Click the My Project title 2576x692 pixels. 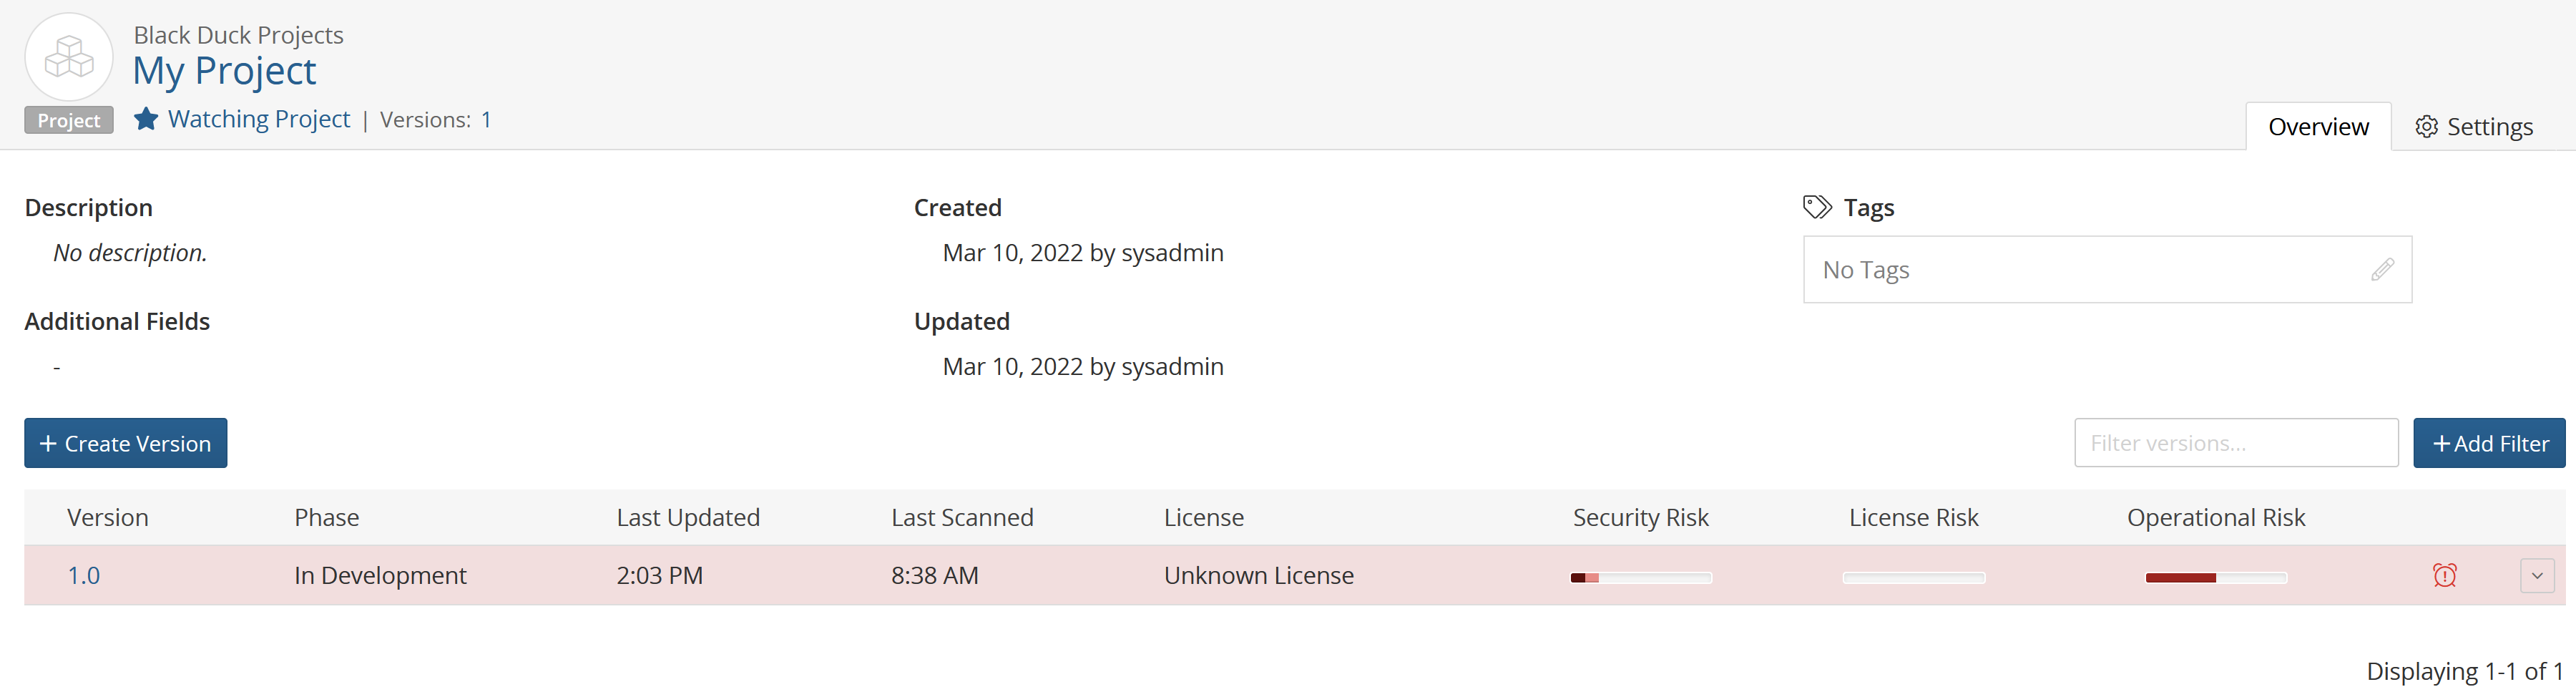[224, 71]
